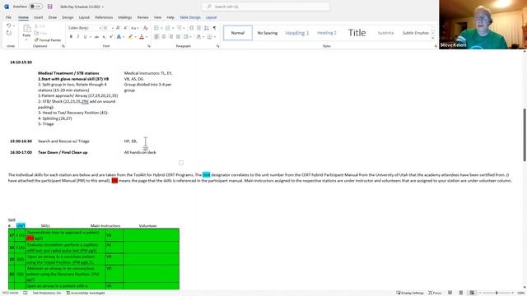This screenshot has width=527, height=296.
Task: Open the Font dialog launcher
Action: [149, 46]
